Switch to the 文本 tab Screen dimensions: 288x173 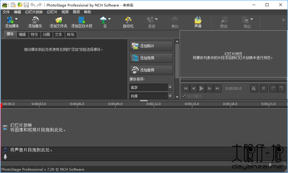pyautogui.click(x=58, y=34)
